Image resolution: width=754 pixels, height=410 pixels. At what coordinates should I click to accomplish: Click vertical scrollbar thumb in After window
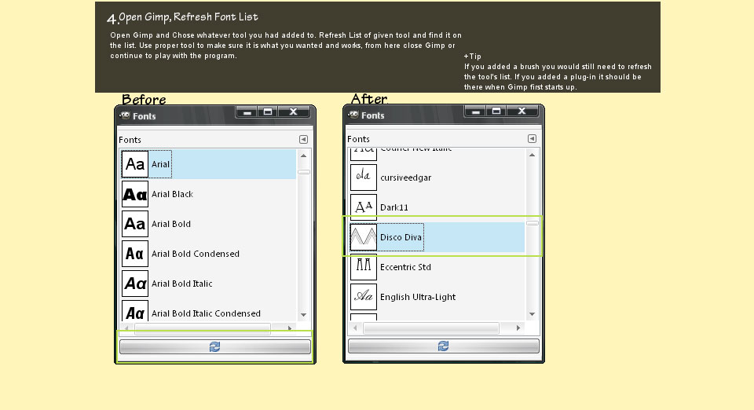click(x=533, y=223)
